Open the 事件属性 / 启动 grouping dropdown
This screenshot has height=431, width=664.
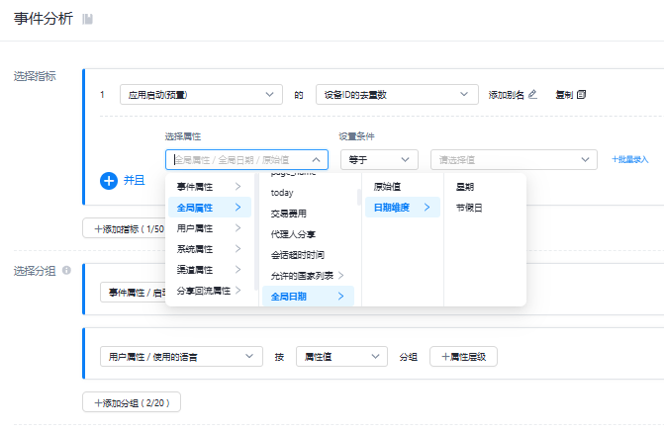coord(133,293)
